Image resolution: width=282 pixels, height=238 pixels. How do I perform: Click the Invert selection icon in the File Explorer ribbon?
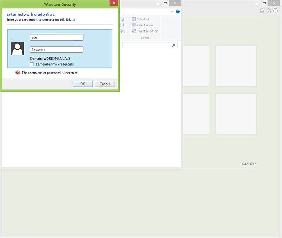click(x=134, y=31)
